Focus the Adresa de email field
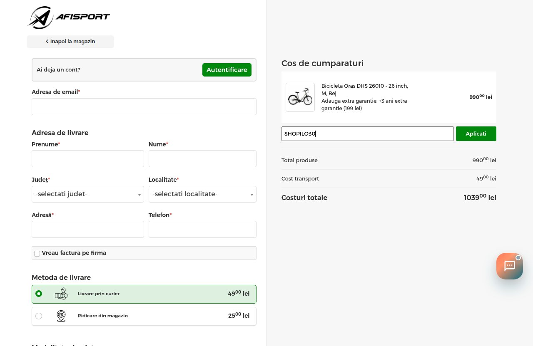This screenshot has width=533, height=346. 144,106
